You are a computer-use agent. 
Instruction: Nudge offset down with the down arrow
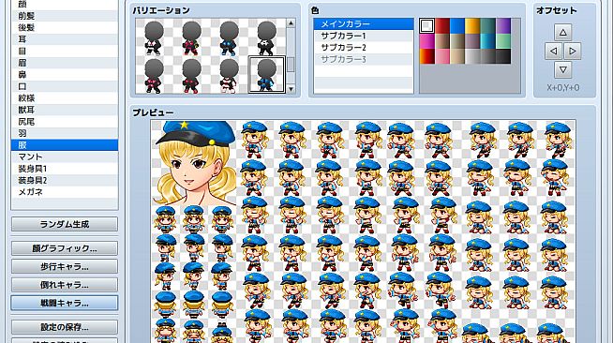coord(563,69)
